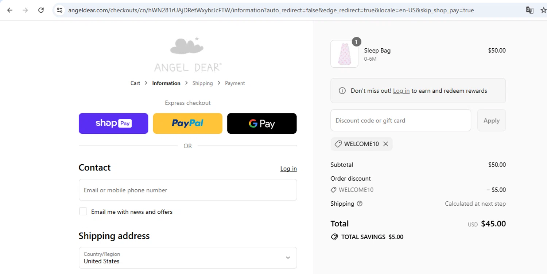
Task: Check out with PayPal
Action: (187, 124)
